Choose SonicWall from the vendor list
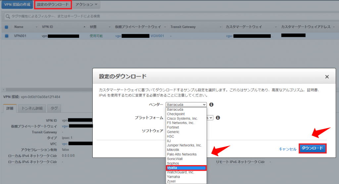This screenshot has width=339, height=184. (x=186, y=159)
